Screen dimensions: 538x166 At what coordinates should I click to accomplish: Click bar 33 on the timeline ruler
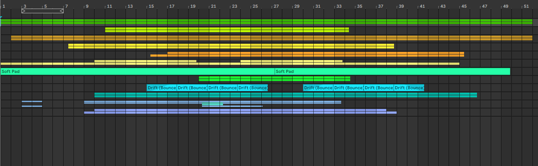pos(339,6)
